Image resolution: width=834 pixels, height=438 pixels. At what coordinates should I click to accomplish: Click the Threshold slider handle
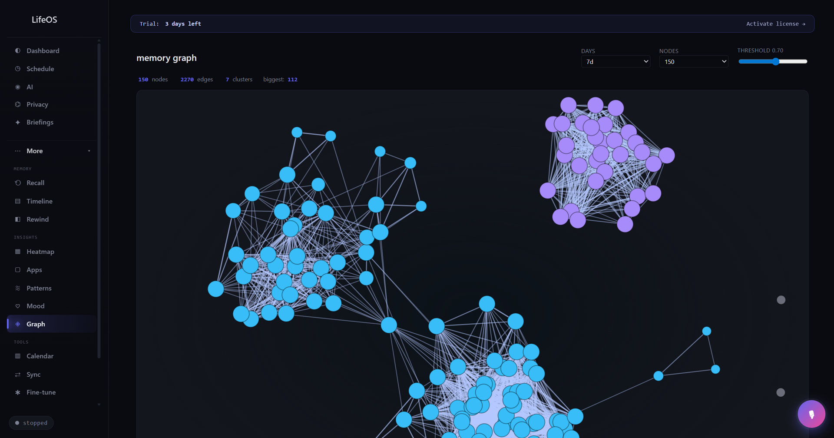pos(776,62)
